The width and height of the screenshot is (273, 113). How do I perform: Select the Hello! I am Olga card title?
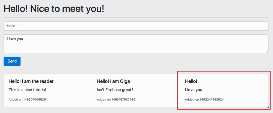113,81
